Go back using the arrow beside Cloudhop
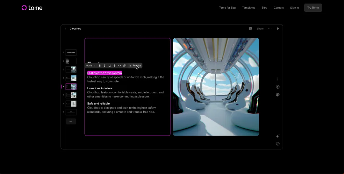Image resolution: width=344 pixels, height=174 pixels. click(66, 29)
